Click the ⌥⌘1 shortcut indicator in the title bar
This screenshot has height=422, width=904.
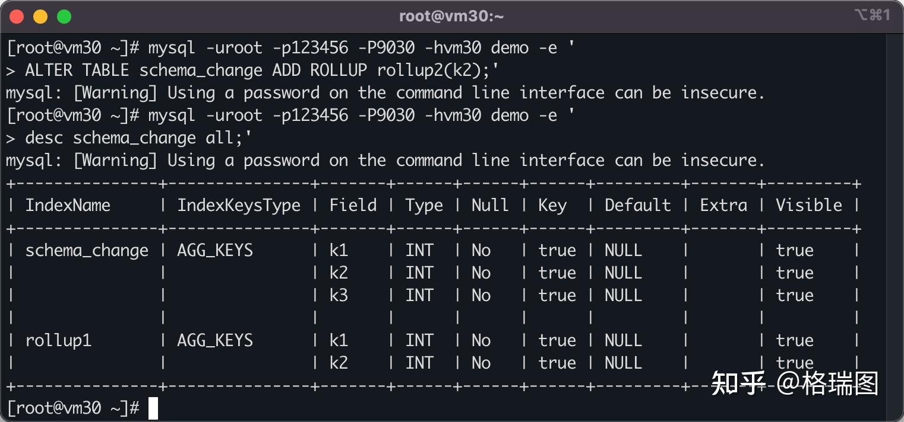[872, 15]
